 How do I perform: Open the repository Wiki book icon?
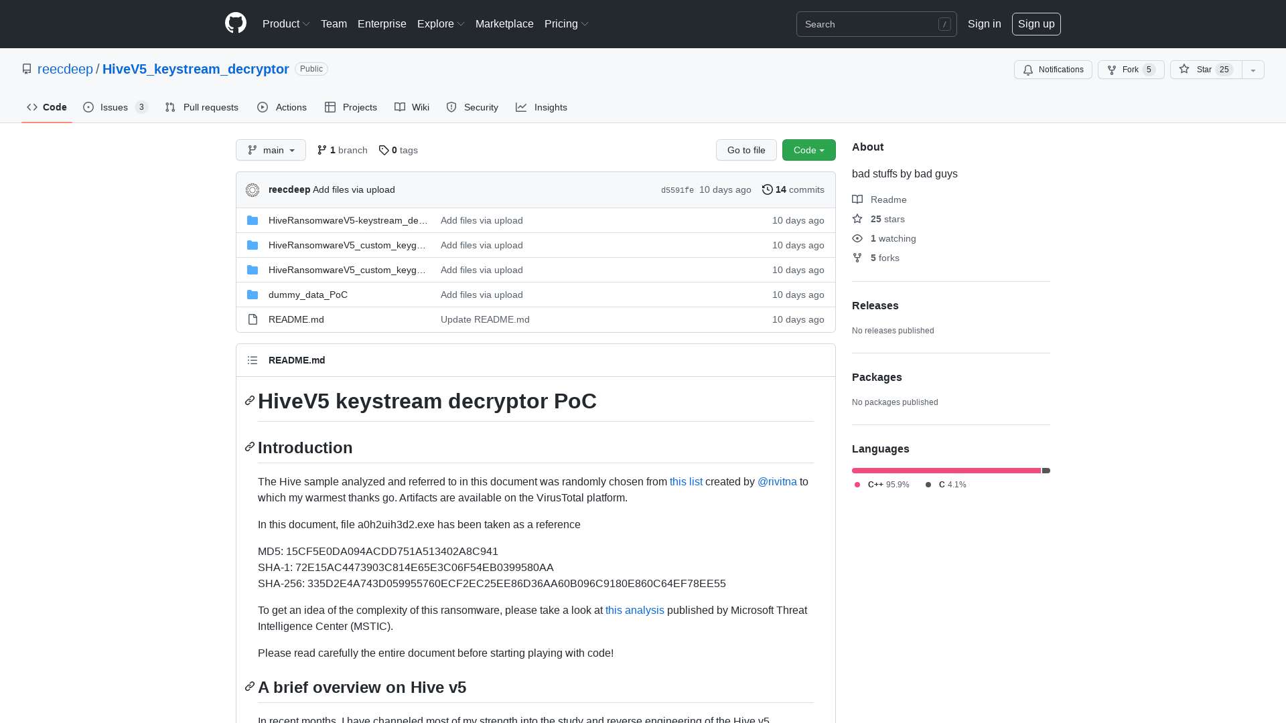[x=399, y=107]
